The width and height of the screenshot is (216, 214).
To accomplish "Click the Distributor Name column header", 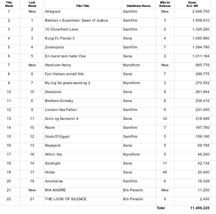I will pyautogui.click(x=139, y=6).
